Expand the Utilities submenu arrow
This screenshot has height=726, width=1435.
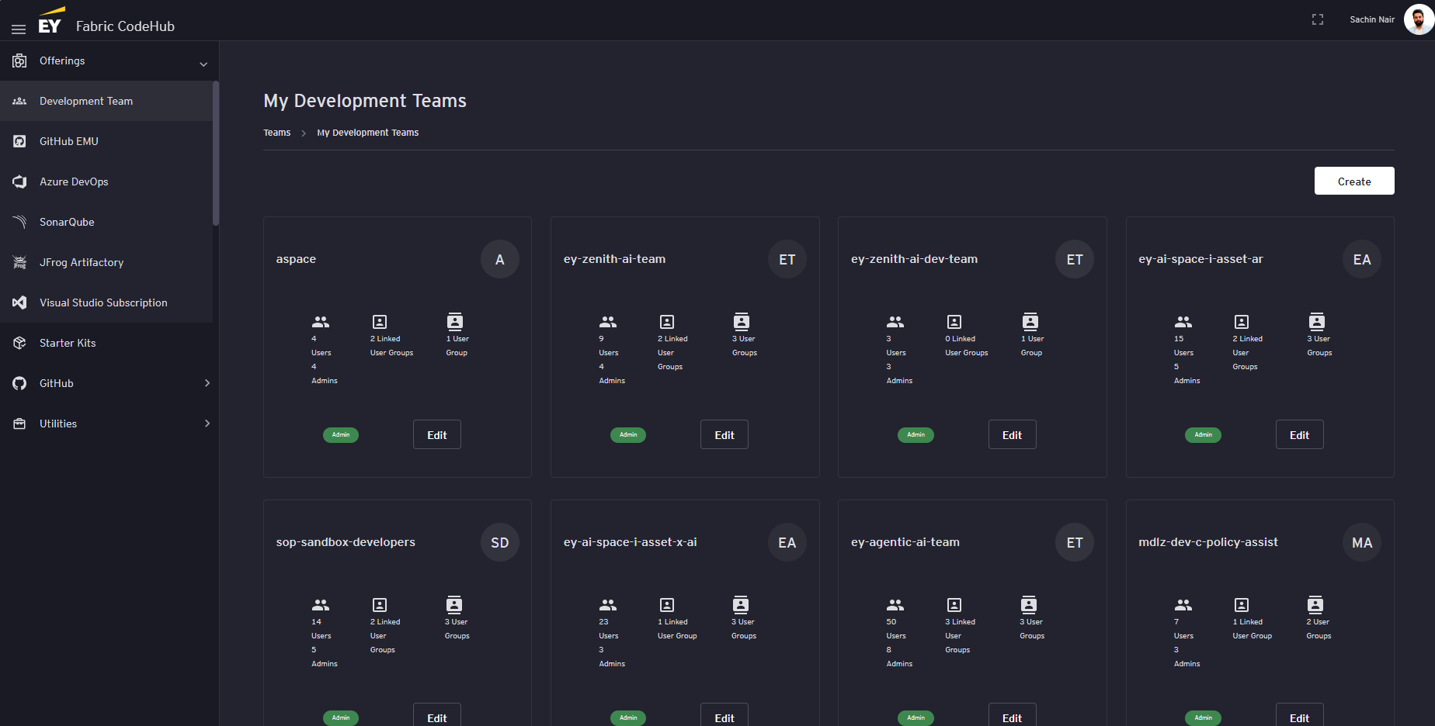coord(207,423)
